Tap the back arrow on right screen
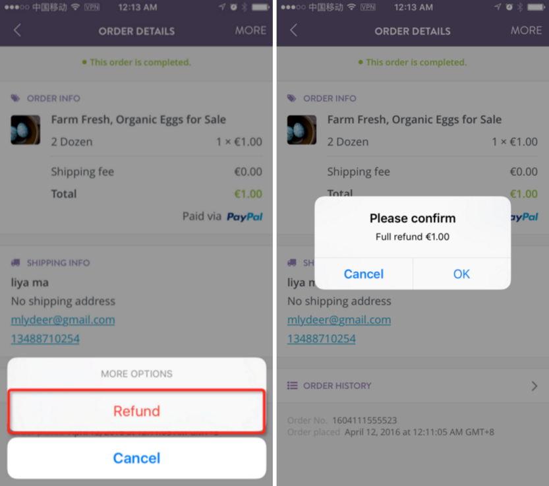The height and width of the screenshot is (486, 549). click(293, 30)
